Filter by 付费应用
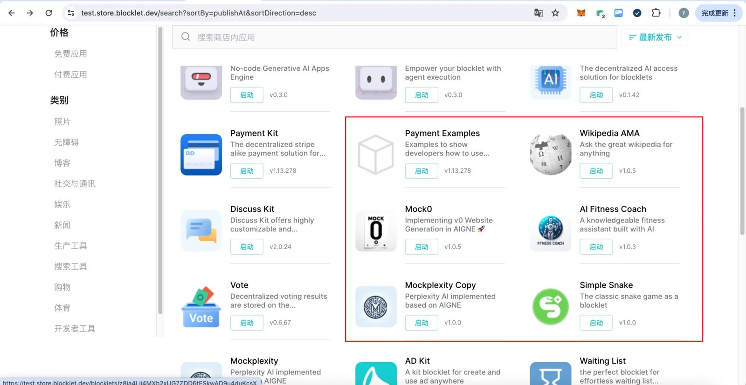The width and height of the screenshot is (746, 385). pos(70,74)
